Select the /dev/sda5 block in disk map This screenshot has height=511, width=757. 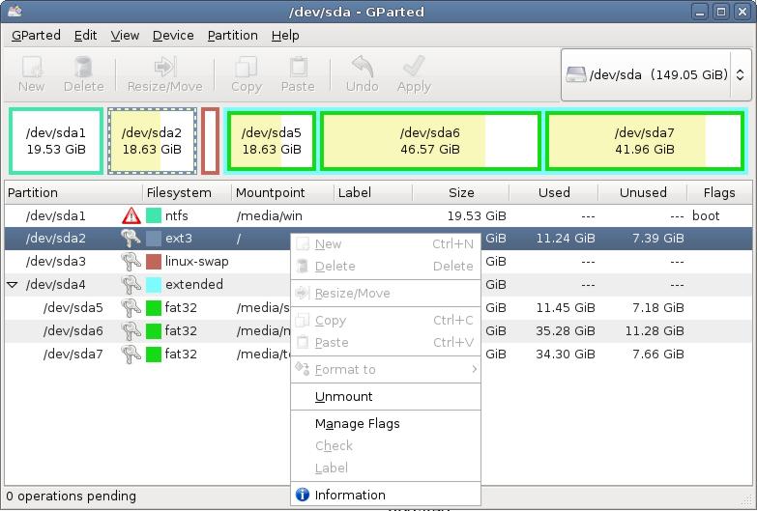point(272,141)
